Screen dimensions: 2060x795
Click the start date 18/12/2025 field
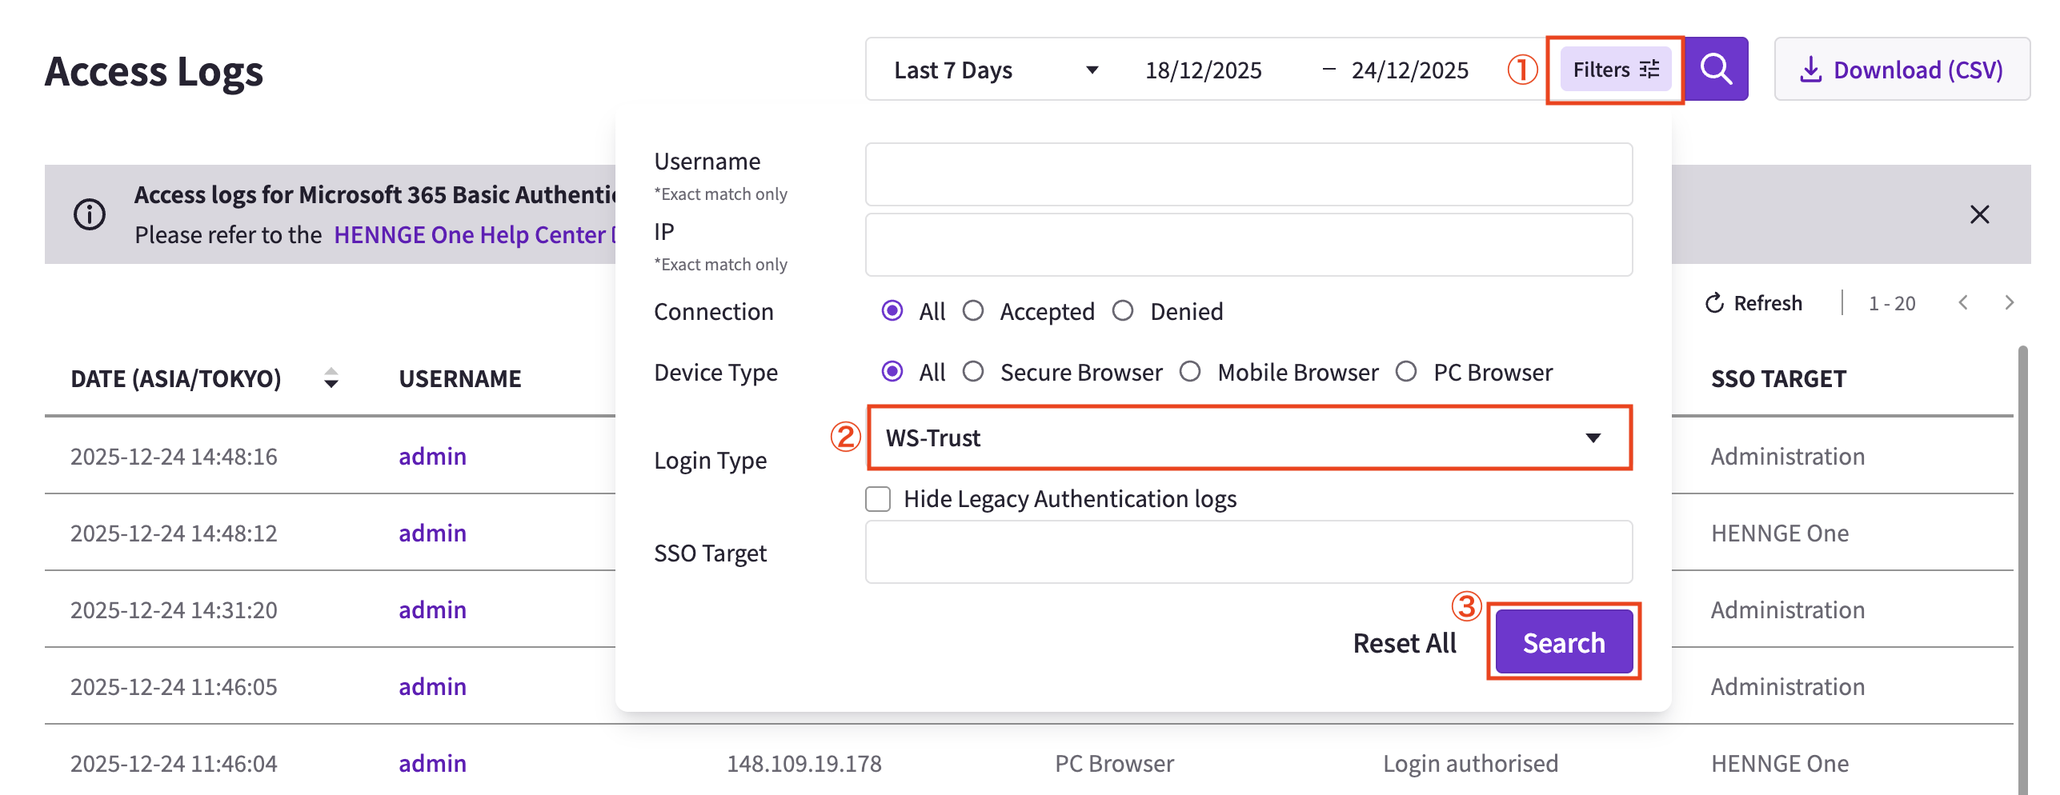pyautogui.click(x=1203, y=70)
